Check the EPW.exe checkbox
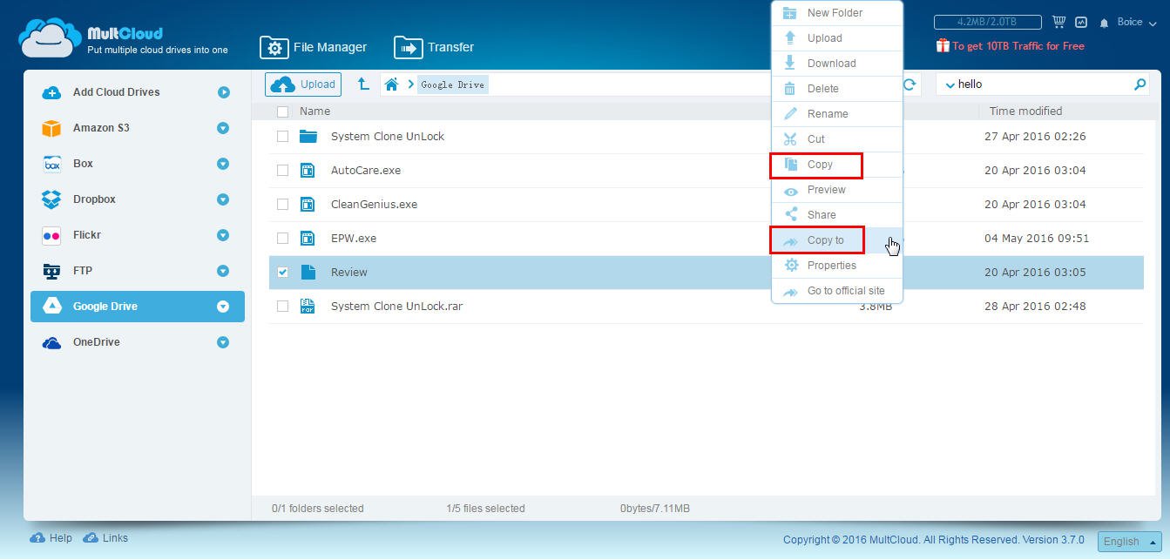 [x=282, y=239]
